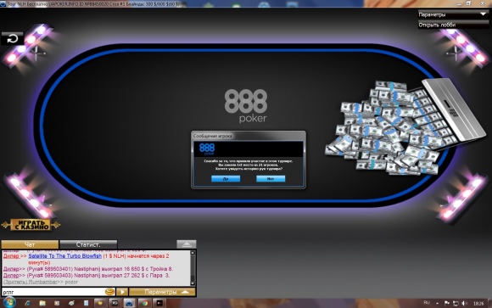Click the chat scrollbar up arrow
Screen dimensions: 492x308
click(x=193, y=253)
